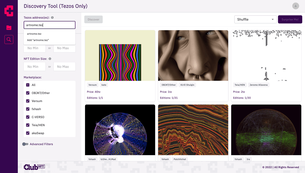Open the user profile avatar icon
Viewport: 305px width, 173px height.
pyautogui.click(x=296, y=6)
